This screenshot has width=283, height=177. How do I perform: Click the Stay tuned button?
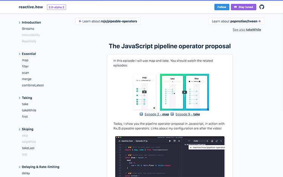click(243, 7)
